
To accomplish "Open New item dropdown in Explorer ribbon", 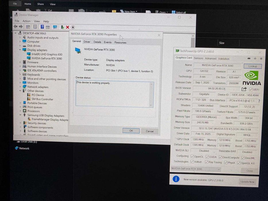I will pos(129,11).
